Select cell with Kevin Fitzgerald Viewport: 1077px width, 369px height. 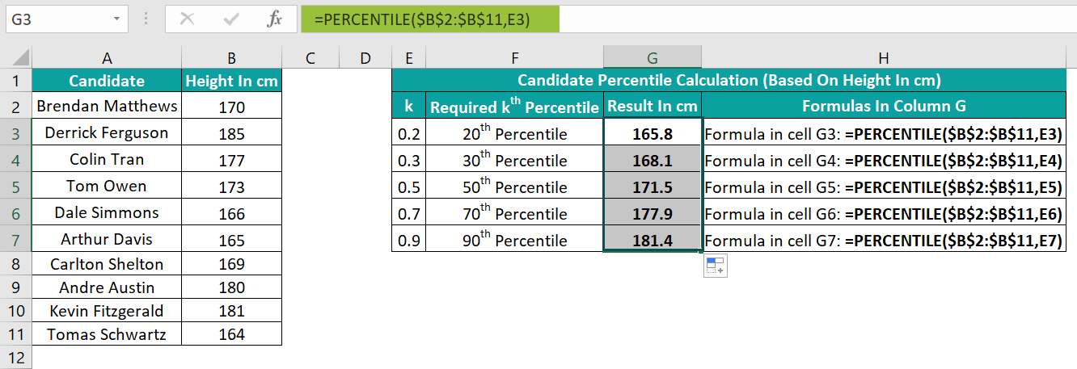coord(107,311)
